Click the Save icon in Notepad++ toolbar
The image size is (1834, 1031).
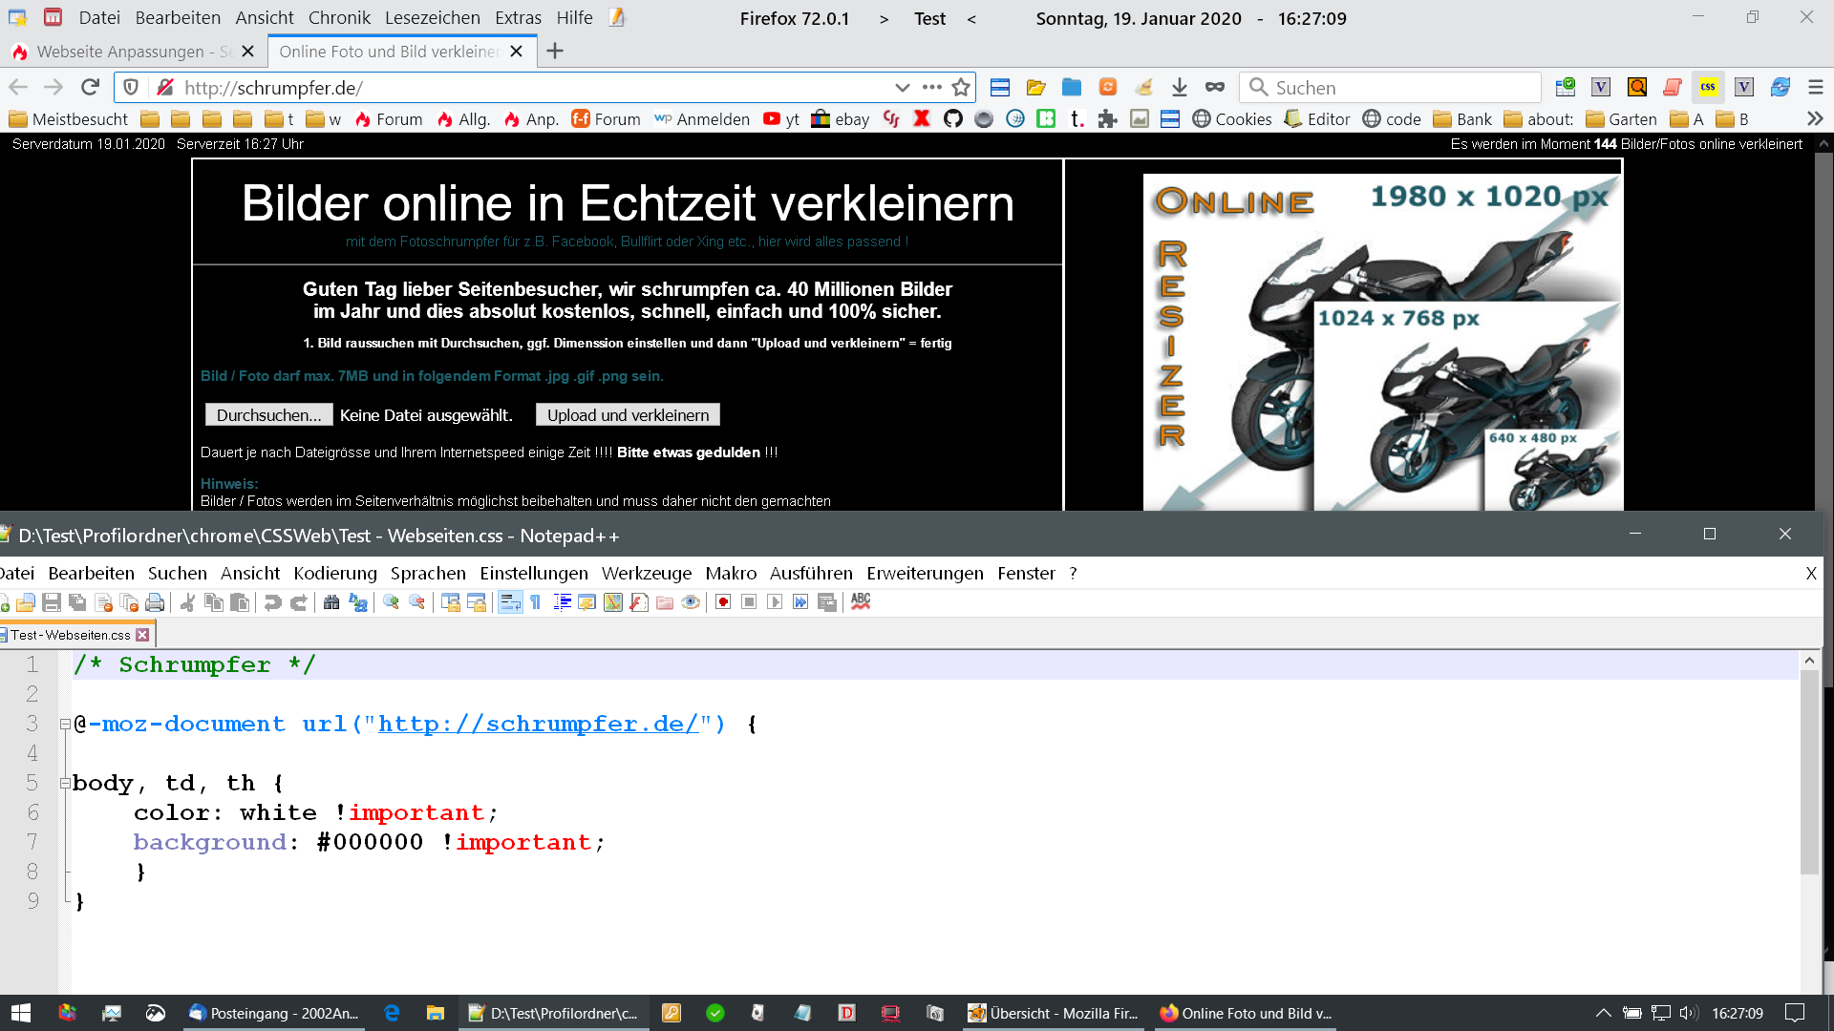pyautogui.click(x=52, y=602)
